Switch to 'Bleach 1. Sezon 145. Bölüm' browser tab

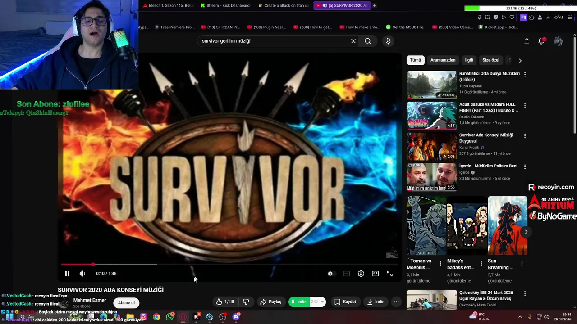pyautogui.click(x=168, y=5)
